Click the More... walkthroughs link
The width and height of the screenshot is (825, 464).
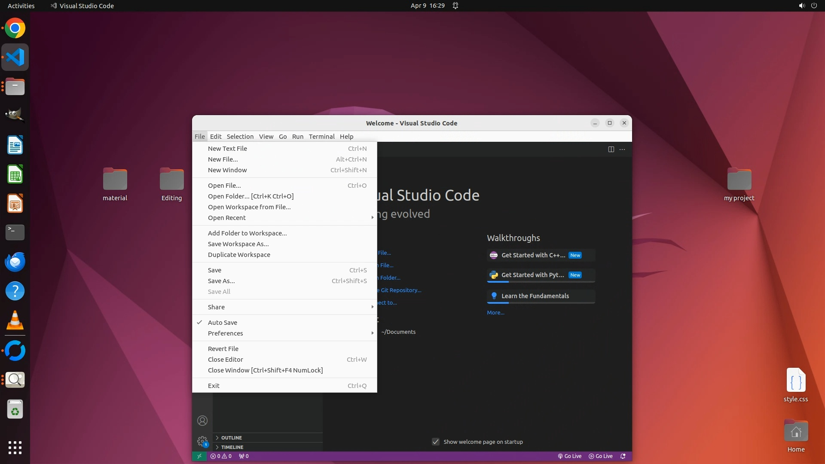click(495, 313)
